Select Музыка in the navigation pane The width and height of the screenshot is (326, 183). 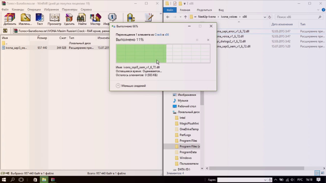point(180,101)
